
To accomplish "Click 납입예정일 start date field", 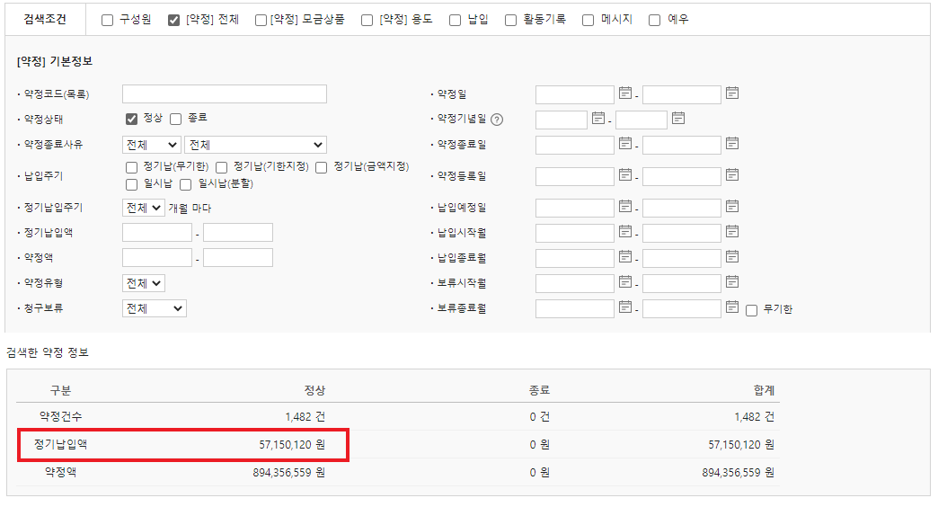I will [575, 208].
